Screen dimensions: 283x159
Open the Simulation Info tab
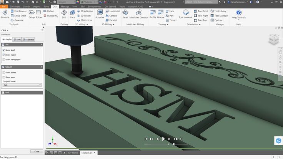(17, 40)
